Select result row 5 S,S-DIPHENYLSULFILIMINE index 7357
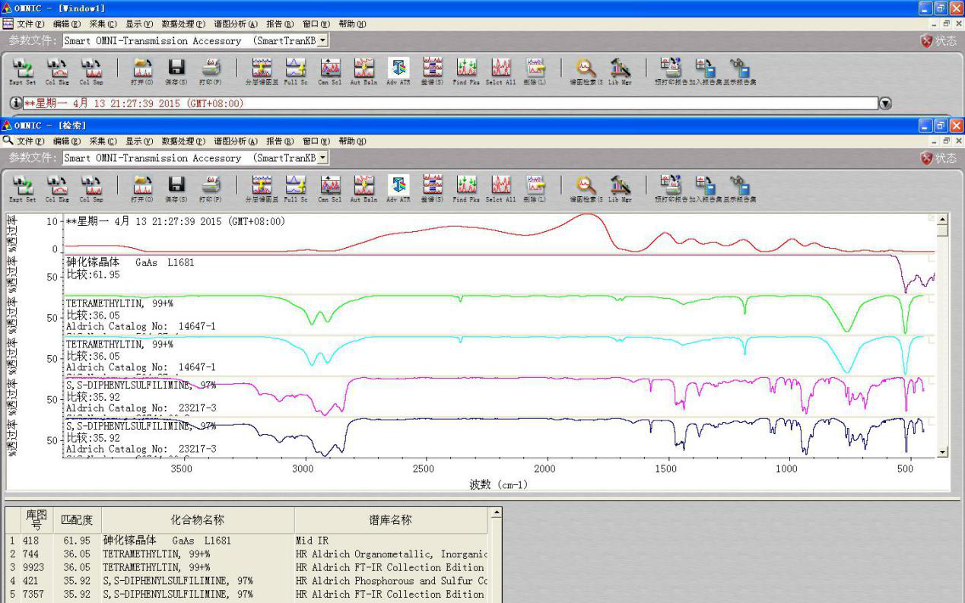Screen dimensions: 965x603 coord(247,594)
